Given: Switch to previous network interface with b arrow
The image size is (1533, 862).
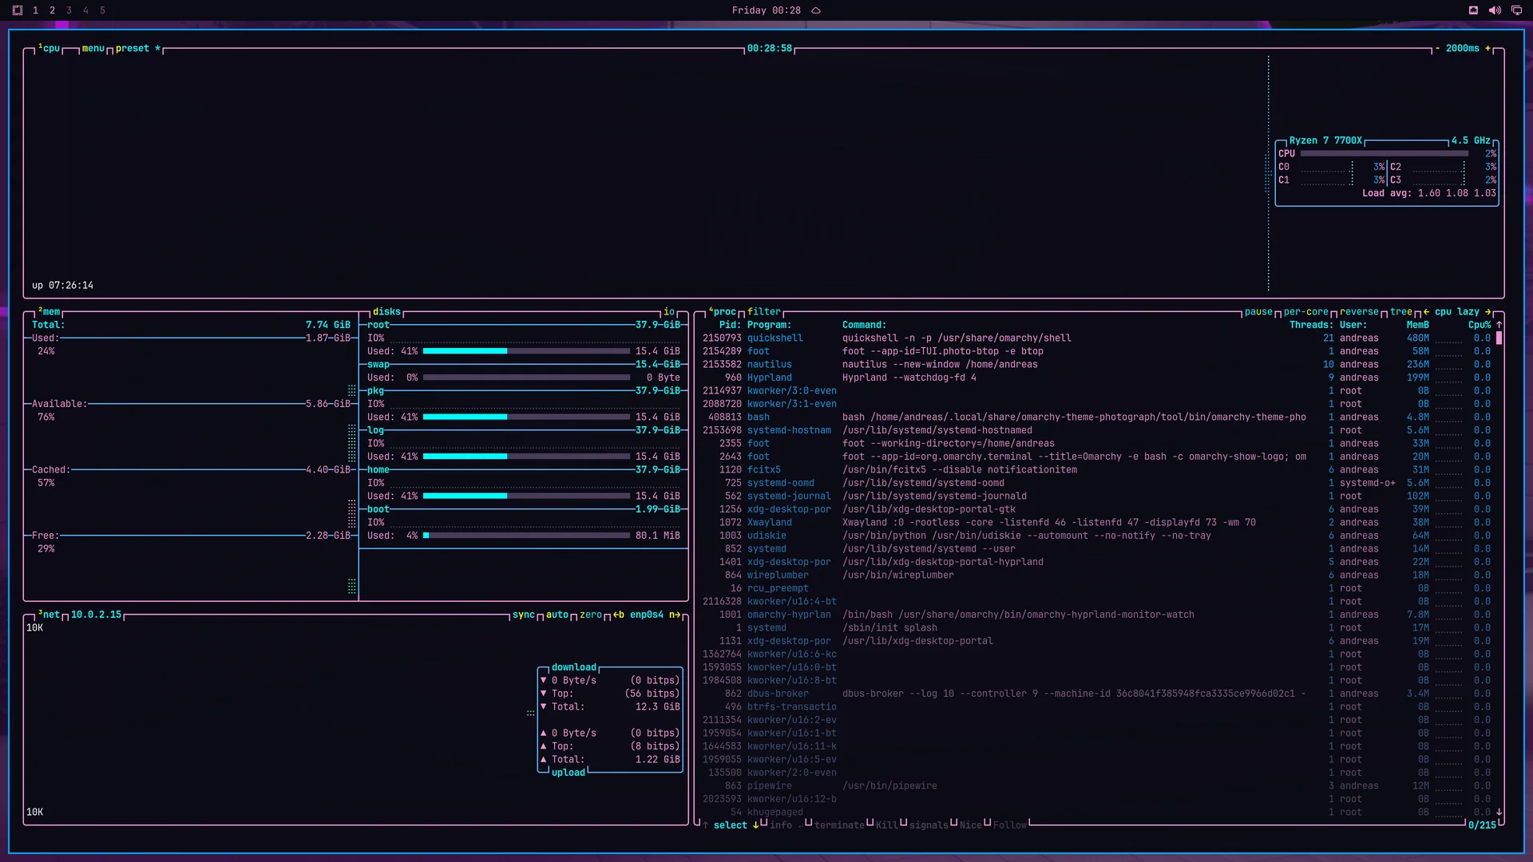Looking at the screenshot, I should point(619,615).
